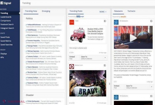Open the Income Inequality trending topic
The image size is (155, 105).
click(43, 42)
